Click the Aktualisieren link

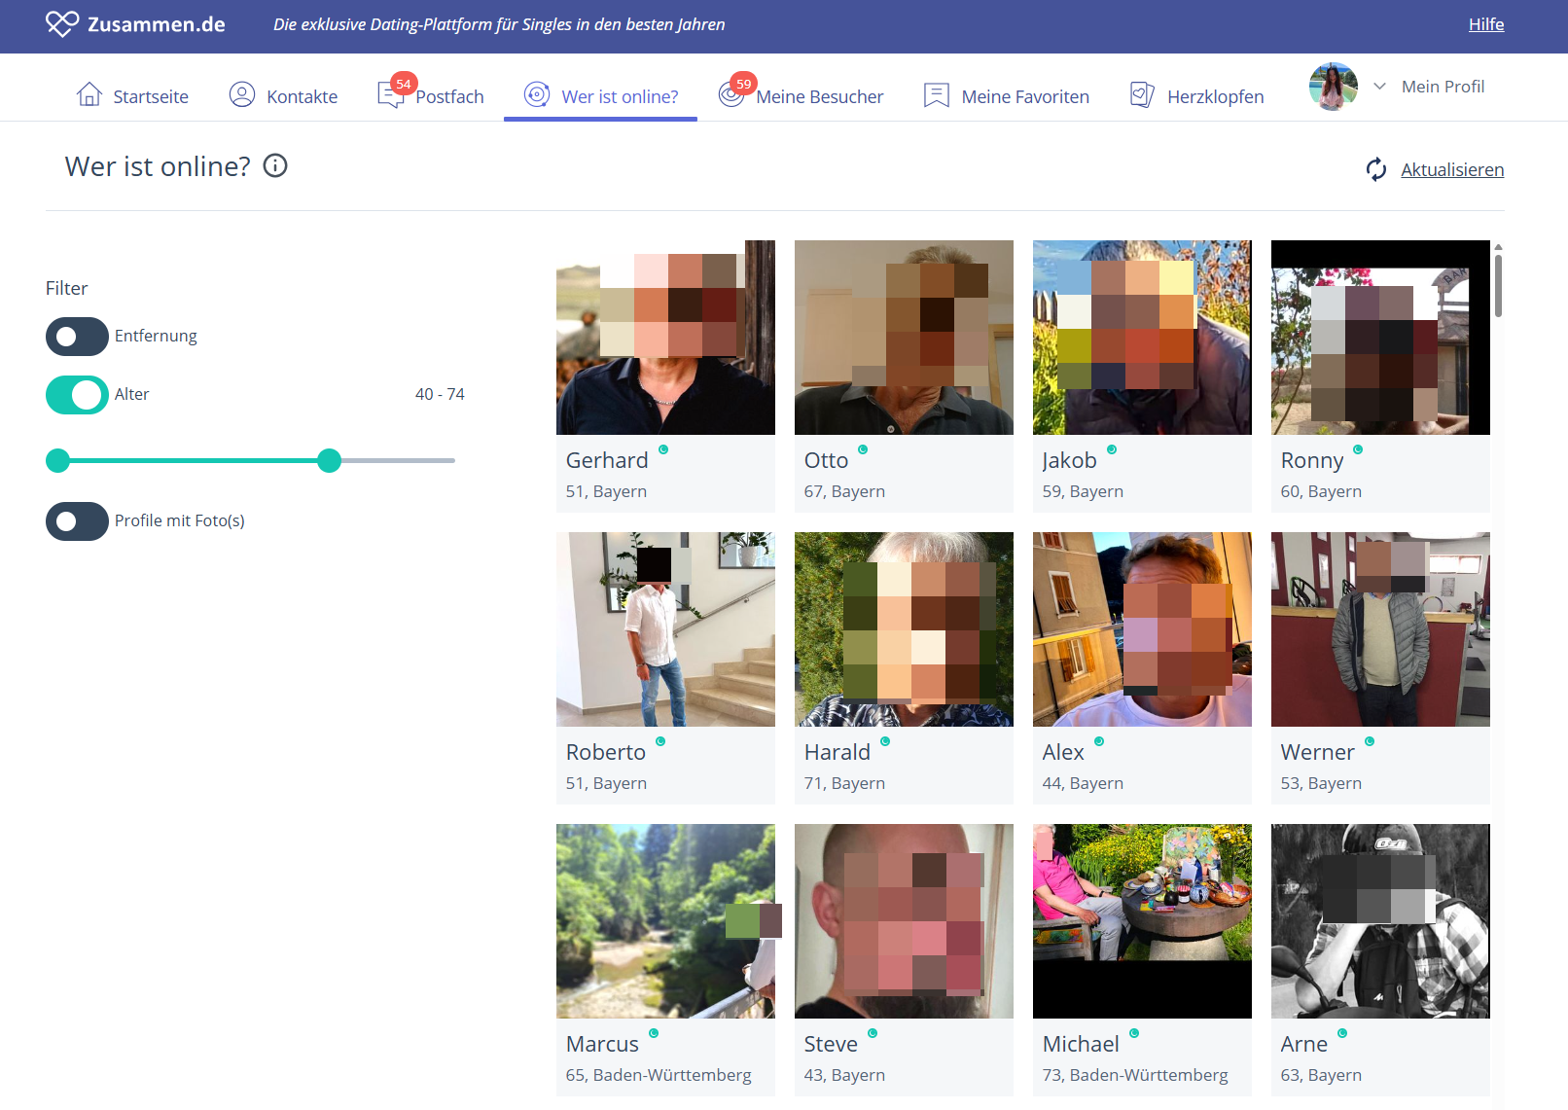1452,170
